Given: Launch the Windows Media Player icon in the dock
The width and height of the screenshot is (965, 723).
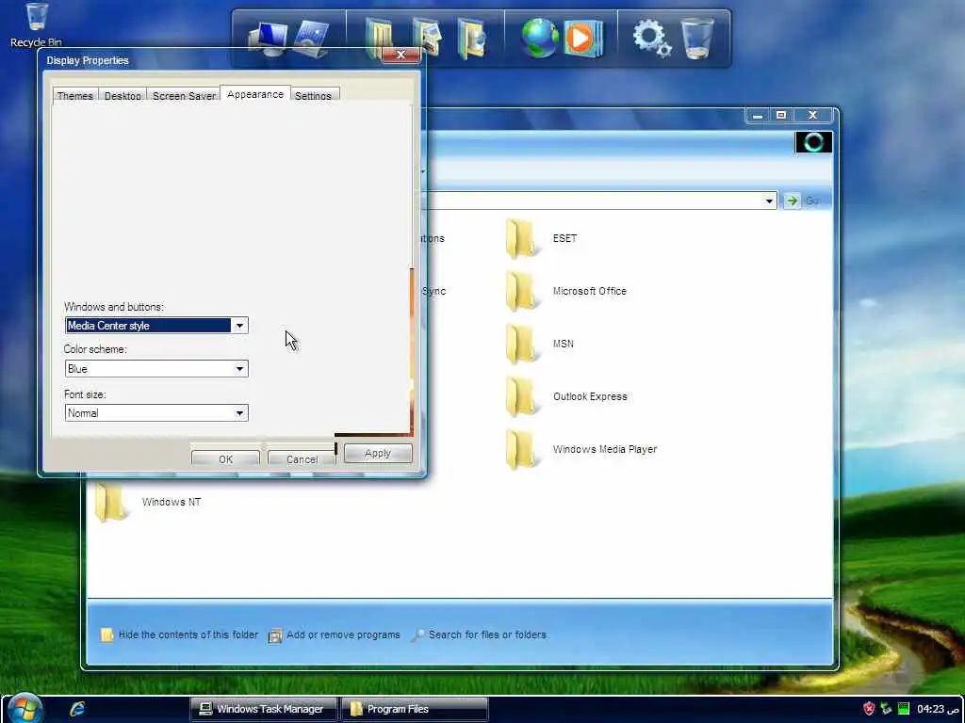Looking at the screenshot, I should tap(582, 38).
